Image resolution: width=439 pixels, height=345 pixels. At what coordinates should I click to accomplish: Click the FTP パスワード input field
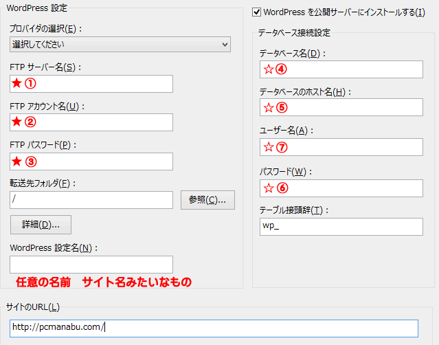click(91, 162)
